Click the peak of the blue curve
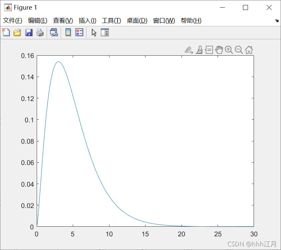Screen dimensions: 281x250 pyautogui.click(x=58, y=62)
